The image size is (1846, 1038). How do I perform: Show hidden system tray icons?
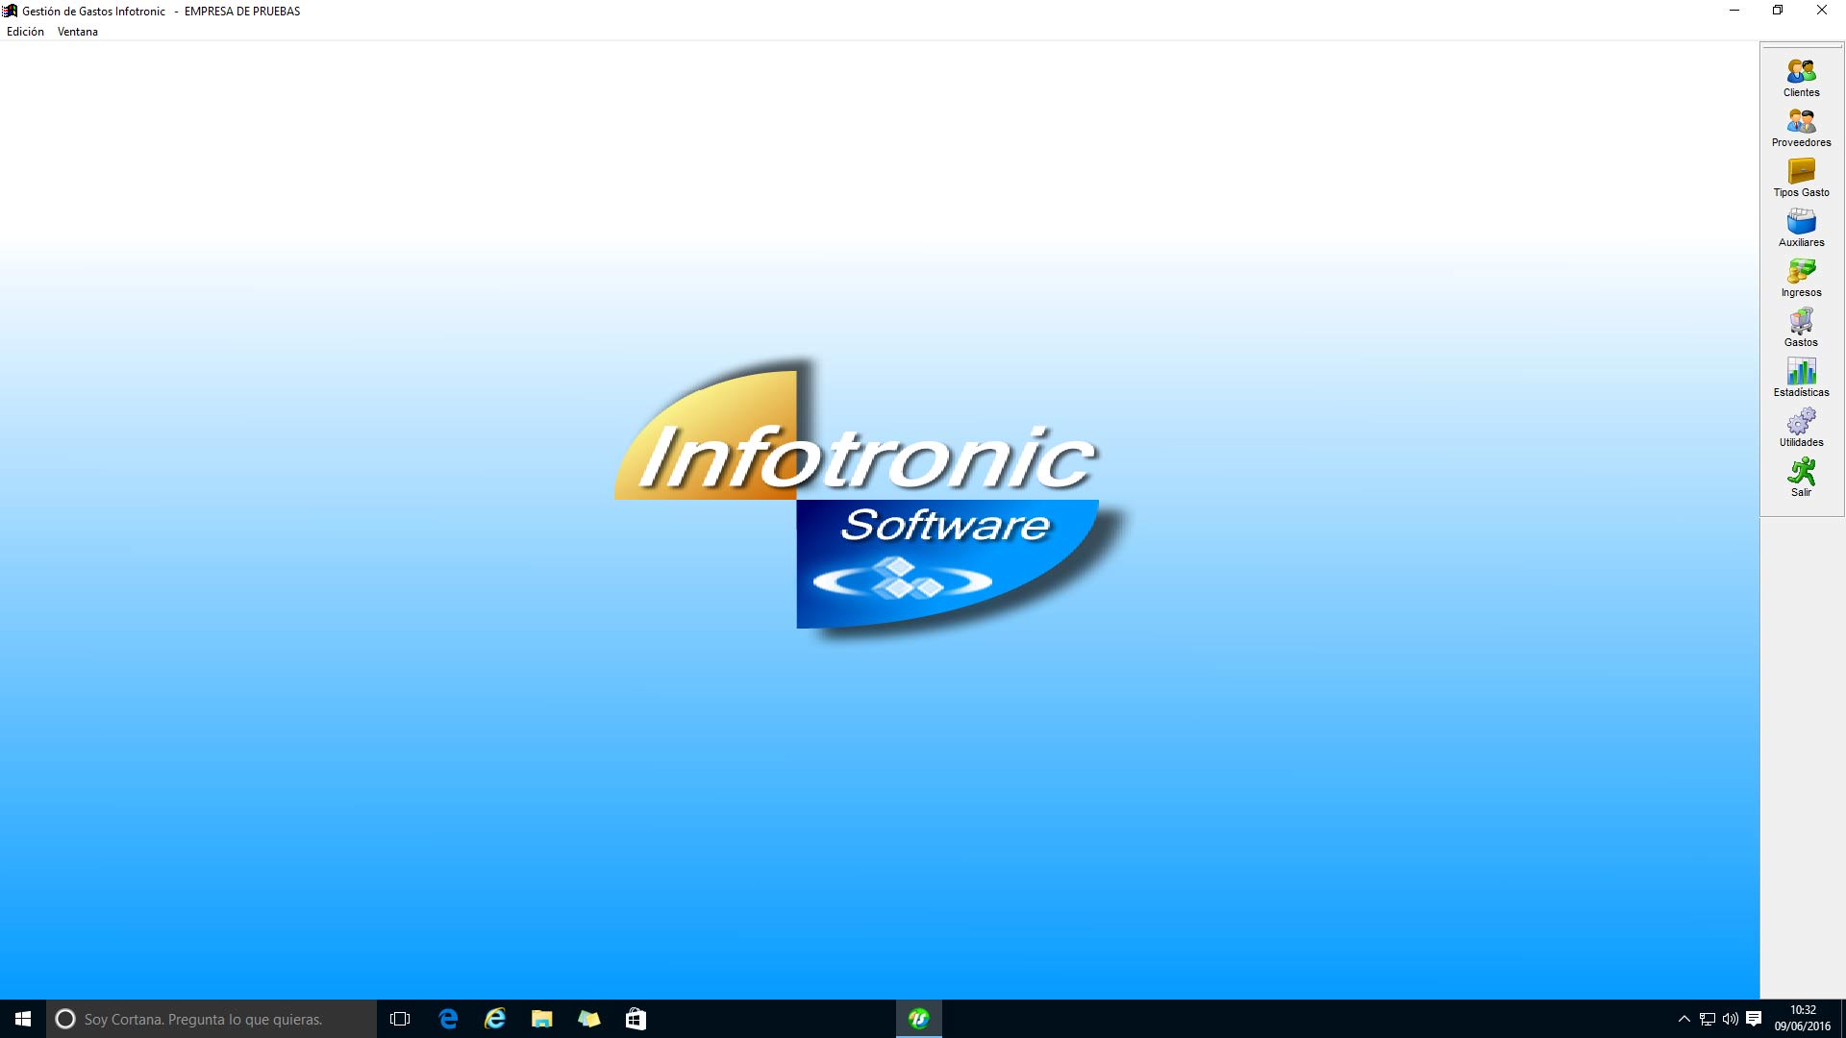[1684, 1019]
